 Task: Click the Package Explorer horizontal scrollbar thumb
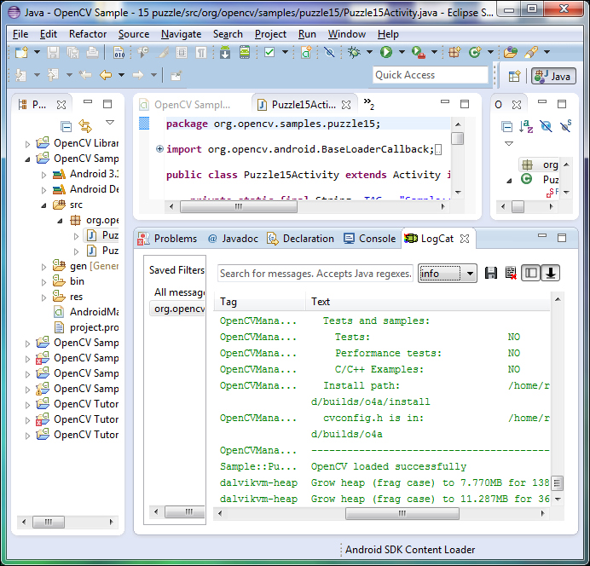tap(49, 522)
